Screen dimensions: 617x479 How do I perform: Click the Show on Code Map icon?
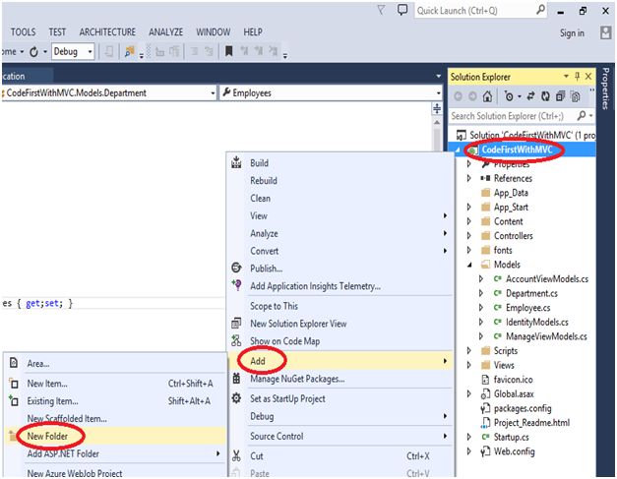point(236,340)
